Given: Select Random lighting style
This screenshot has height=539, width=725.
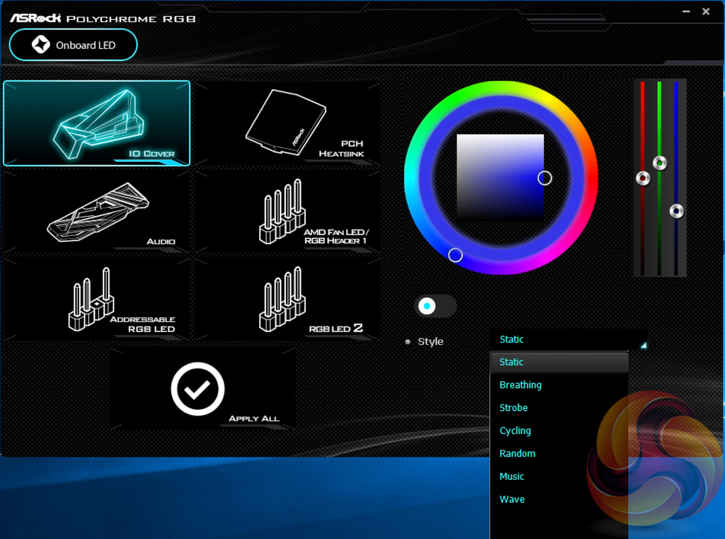Looking at the screenshot, I should 559,454.
